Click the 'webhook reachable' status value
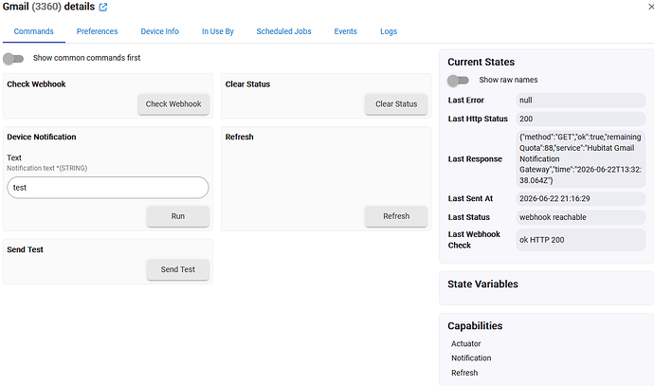 [x=581, y=217]
